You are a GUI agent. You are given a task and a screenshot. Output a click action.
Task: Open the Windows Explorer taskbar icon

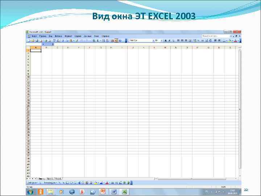point(51,192)
